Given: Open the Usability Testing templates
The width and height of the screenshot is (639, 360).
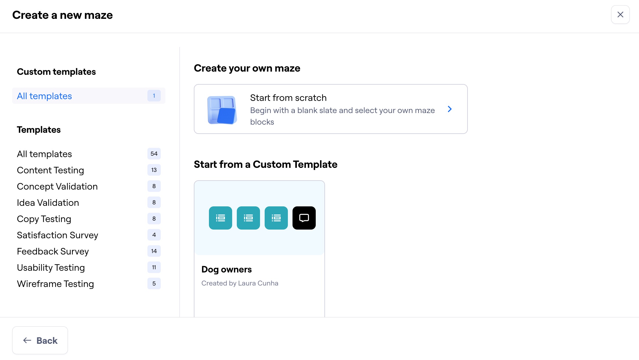Looking at the screenshot, I should tap(51, 268).
